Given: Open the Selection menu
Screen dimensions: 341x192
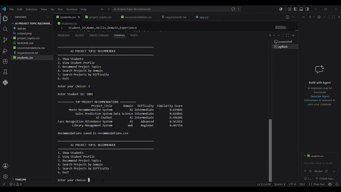Looking at the screenshot, I should tap(31, 9).
